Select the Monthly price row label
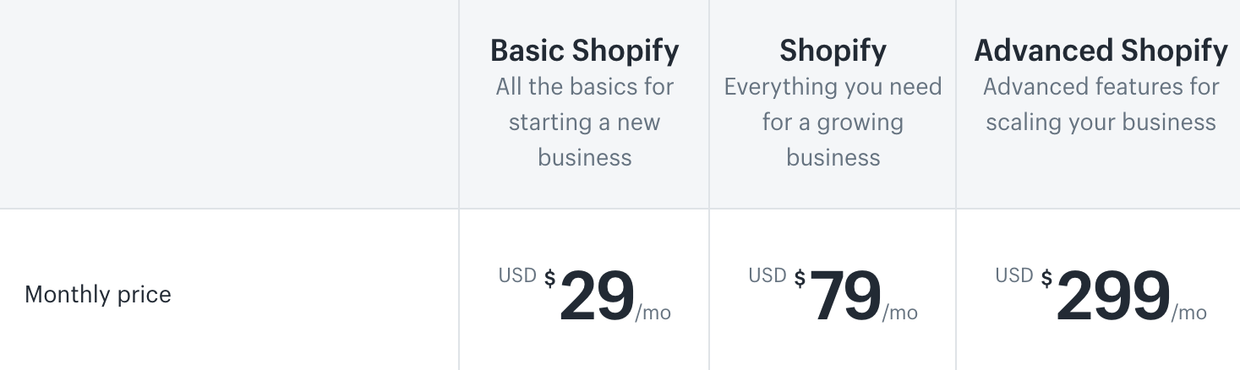The width and height of the screenshot is (1240, 370). 98,294
